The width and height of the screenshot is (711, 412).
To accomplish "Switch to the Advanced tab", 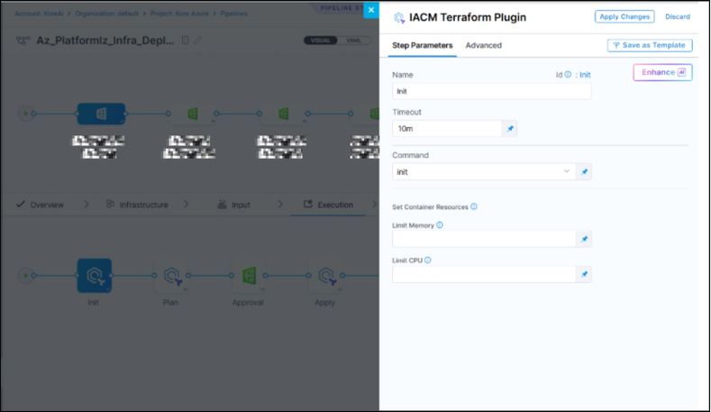I will tap(483, 45).
